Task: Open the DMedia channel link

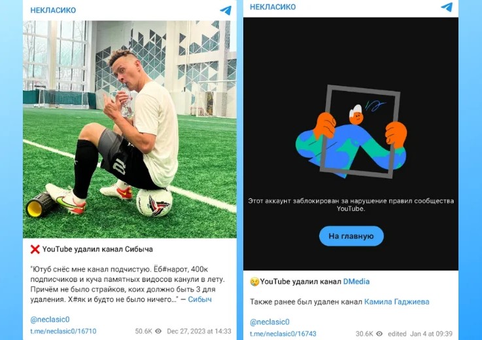Action: pos(356,282)
